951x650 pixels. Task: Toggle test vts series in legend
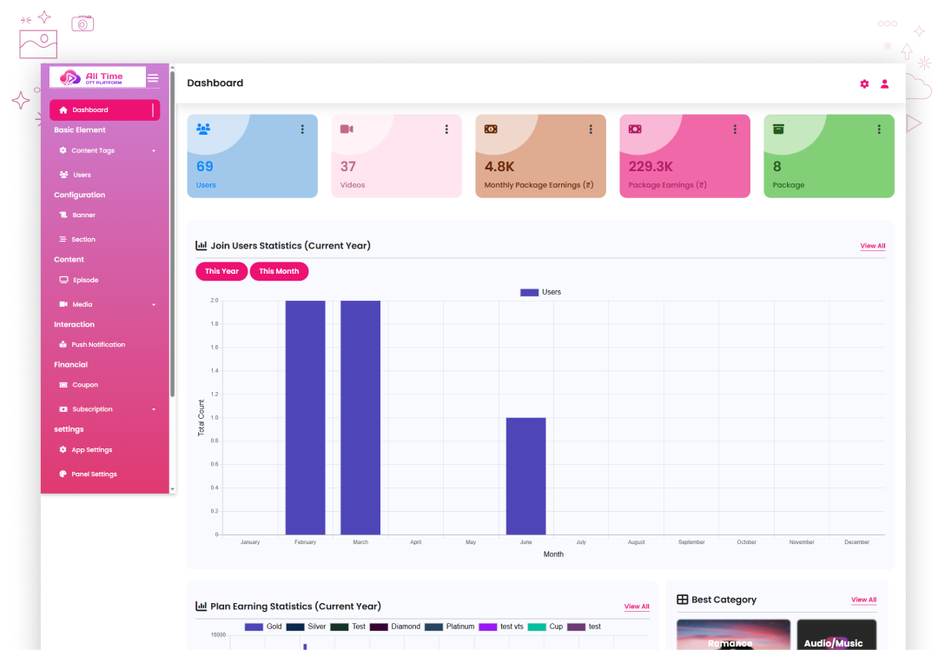pos(501,627)
